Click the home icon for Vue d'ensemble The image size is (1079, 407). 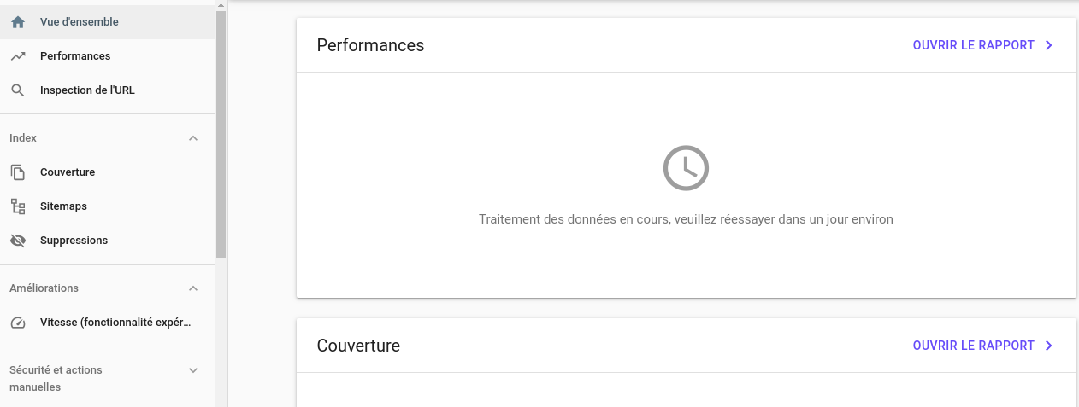18,22
